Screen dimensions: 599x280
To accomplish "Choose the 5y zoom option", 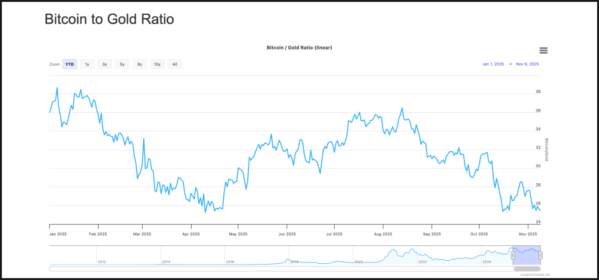I will [x=122, y=64].
